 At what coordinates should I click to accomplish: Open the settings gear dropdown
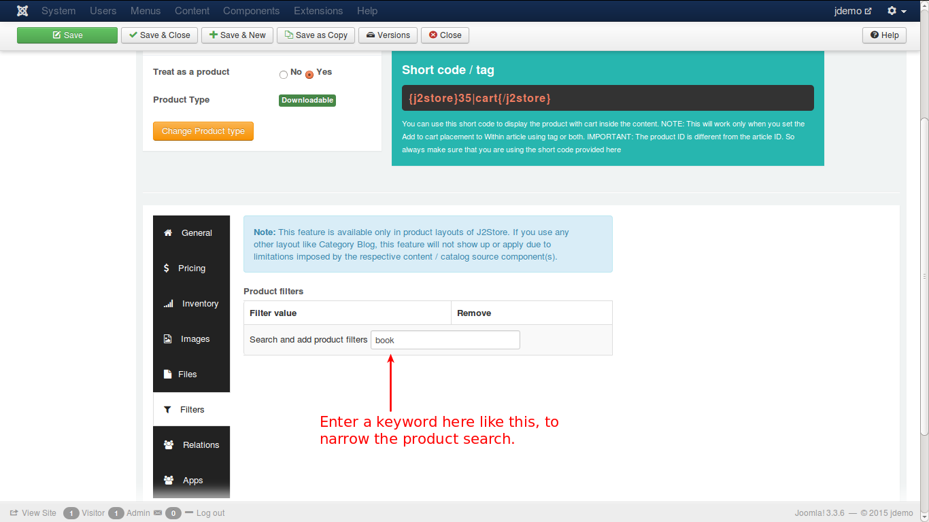coord(896,11)
